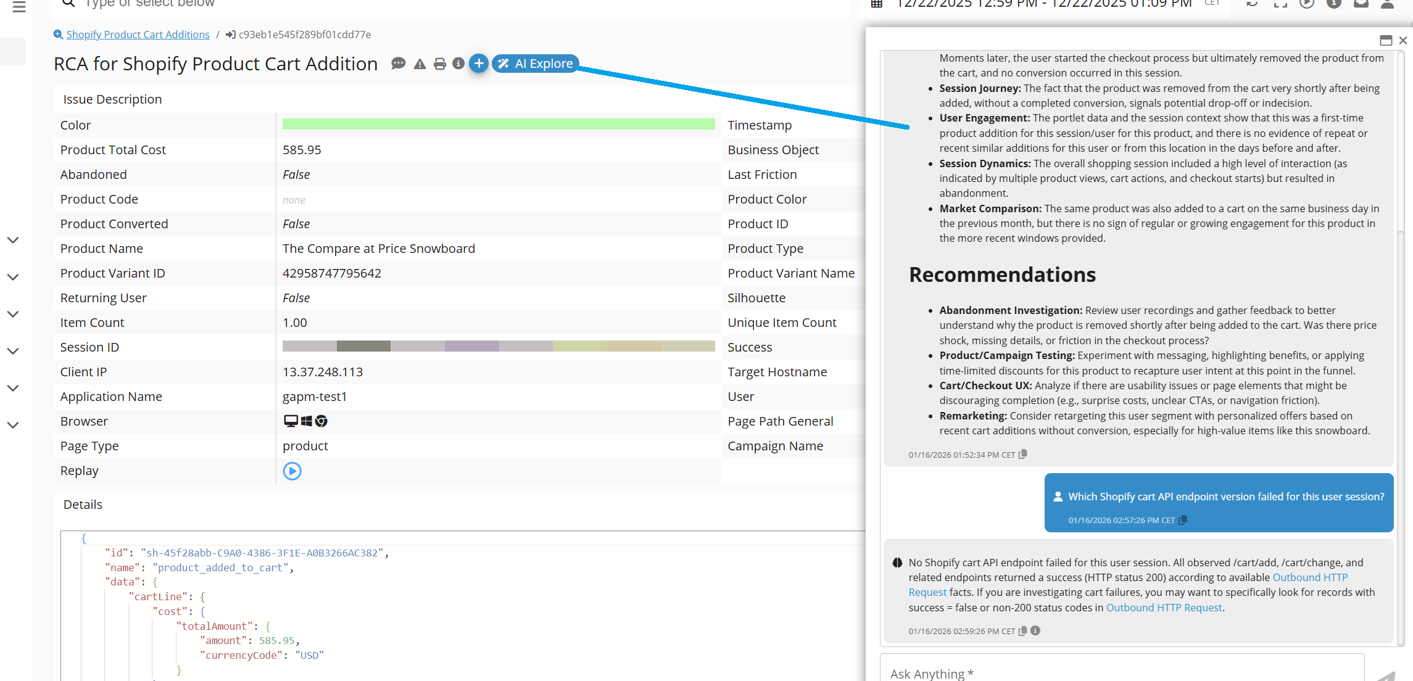Screen dimensions: 1413x681
Task: Click the blue plus circle button
Action: [x=478, y=63]
